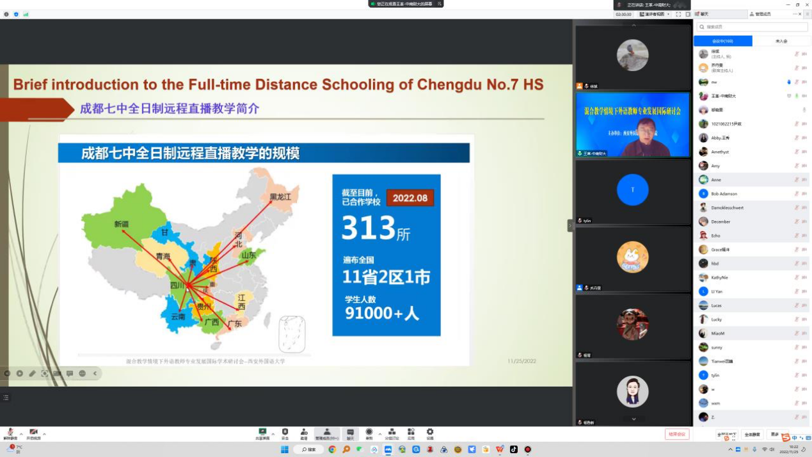Turn on video (开启视频) in bottom toolbar
Viewport: 812px width, 457px height.
point(33,433)
